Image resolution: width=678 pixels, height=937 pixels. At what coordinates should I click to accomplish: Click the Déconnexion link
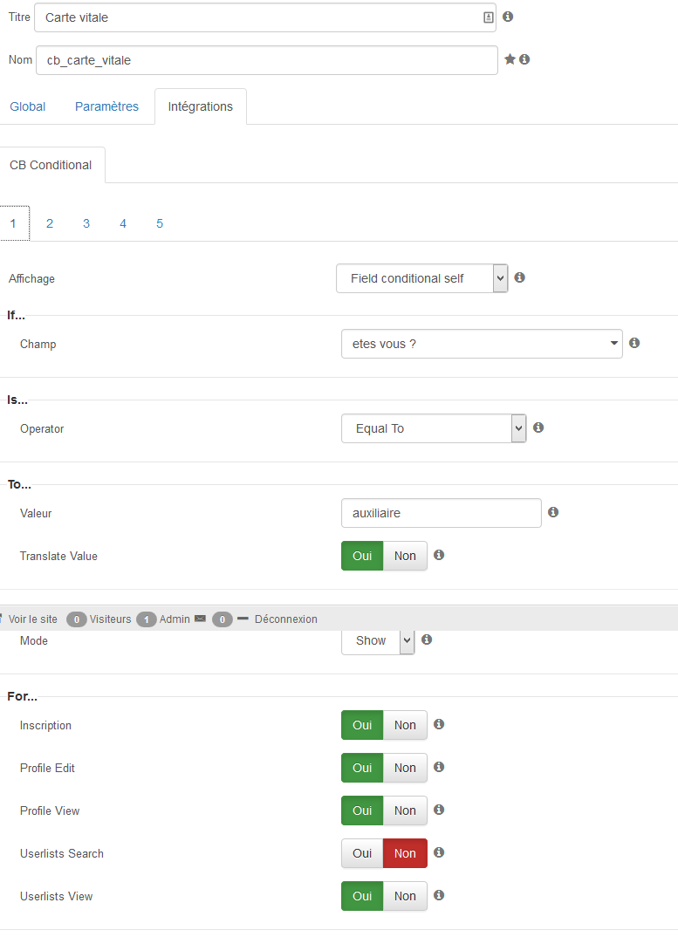pos(286,619)
